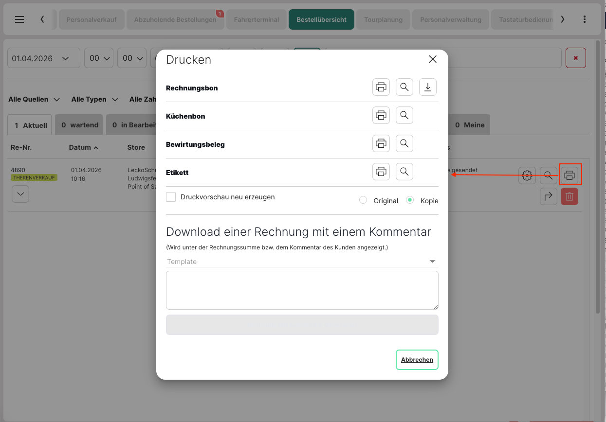Switch to the Tourplanung tab

(x=383, y=20)
